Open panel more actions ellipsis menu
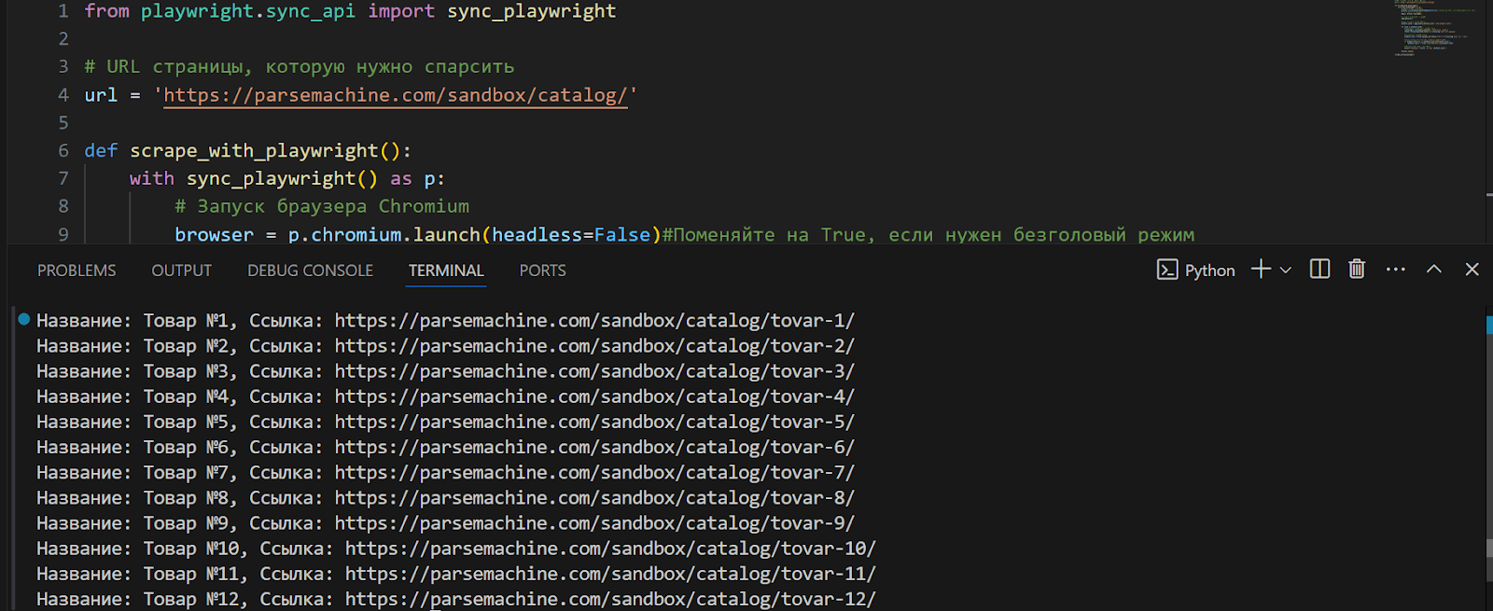This screenshot has height=611, width=1493. [1396, 269]
